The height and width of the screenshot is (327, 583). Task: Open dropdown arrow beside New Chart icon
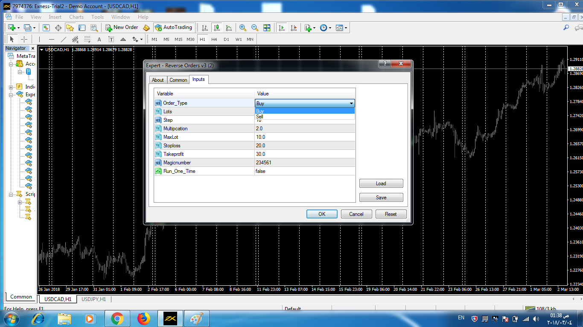18,28
